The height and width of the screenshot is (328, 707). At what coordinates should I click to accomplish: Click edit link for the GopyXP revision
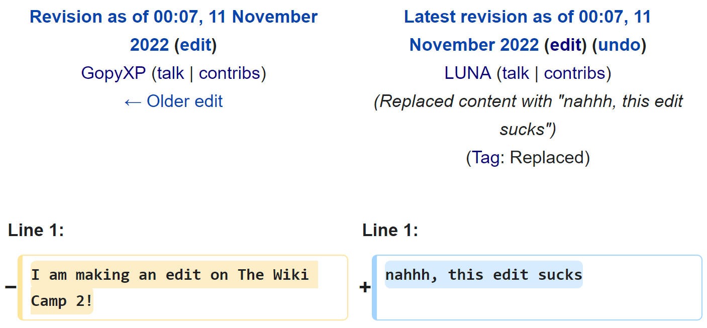195,45
